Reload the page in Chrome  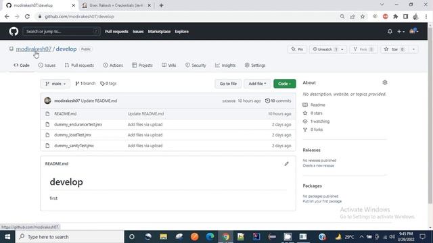(27, 16)
